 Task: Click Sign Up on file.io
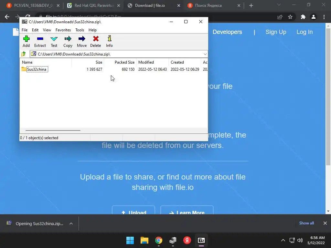click(276, 32)
